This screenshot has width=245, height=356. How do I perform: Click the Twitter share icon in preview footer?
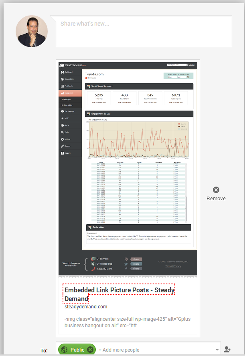127,264
